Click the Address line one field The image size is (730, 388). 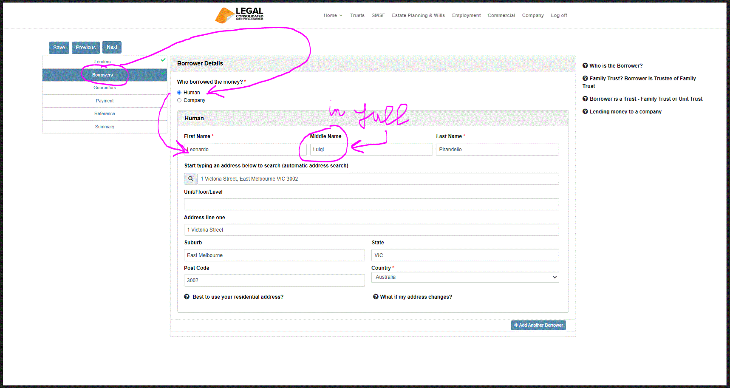click(x=371, y=230)
